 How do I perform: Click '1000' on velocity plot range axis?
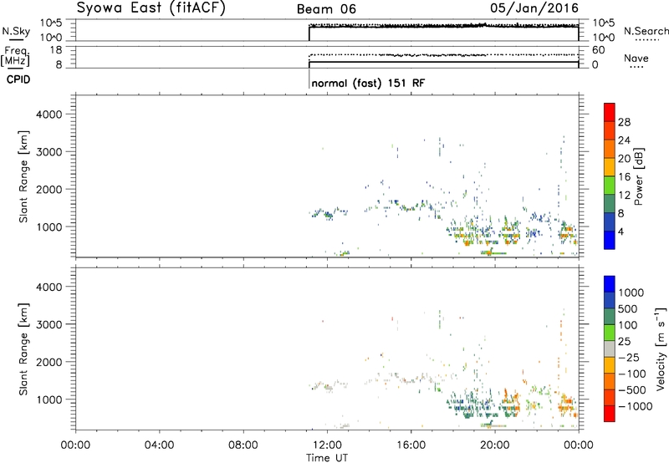point(49,399)
